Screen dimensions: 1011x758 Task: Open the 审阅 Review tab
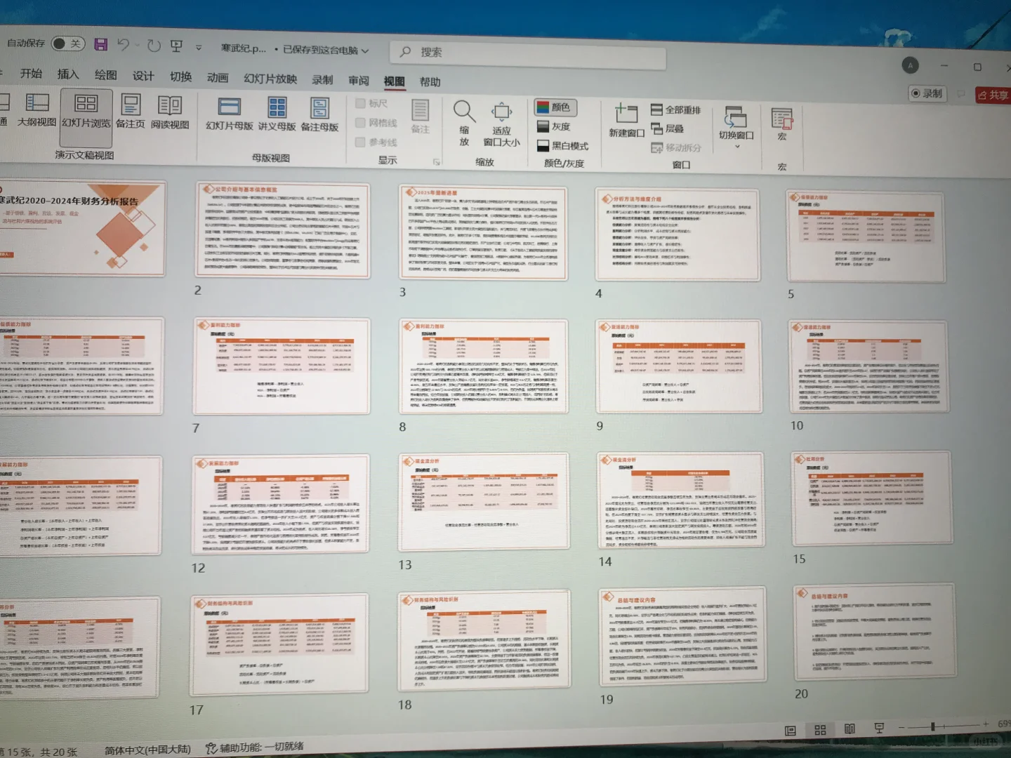tap(358, 81)
